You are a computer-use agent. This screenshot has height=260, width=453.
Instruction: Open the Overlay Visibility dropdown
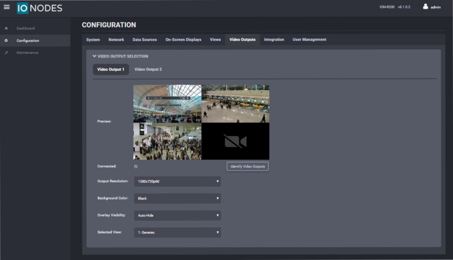(177, 215)
